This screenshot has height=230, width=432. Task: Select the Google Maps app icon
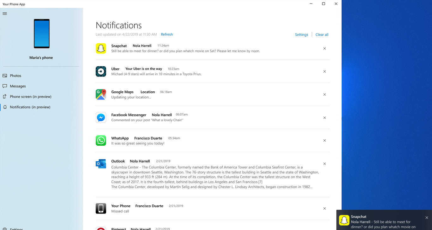point(101,94)
